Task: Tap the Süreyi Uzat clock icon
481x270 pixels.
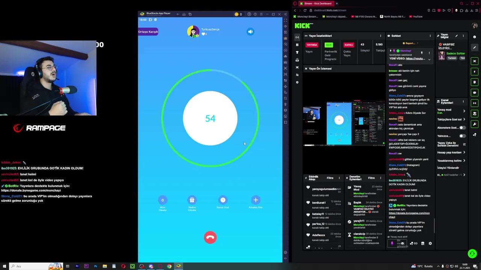Action: [223, 200]
